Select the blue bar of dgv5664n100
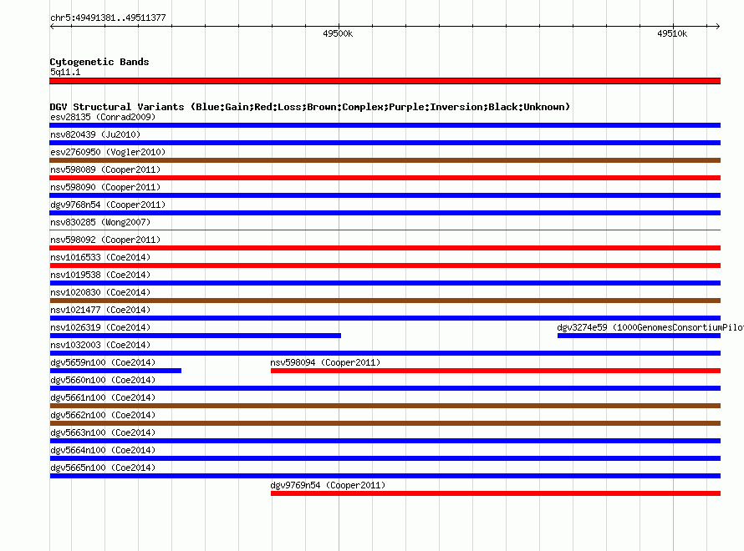The image size is (744, 551). 385,458
